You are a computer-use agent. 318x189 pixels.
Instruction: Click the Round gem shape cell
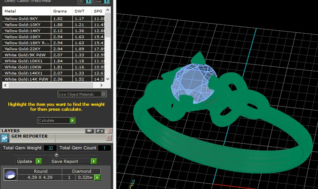(x=40, y=171)
